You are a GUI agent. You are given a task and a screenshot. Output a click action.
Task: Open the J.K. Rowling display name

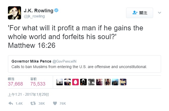(x=39, y=11)
